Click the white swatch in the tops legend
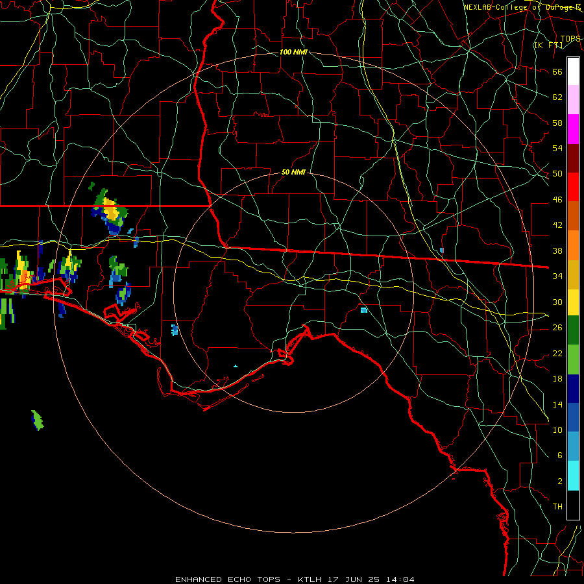The image size is (584, 584). pyautogui.click(x=573, y=71)
